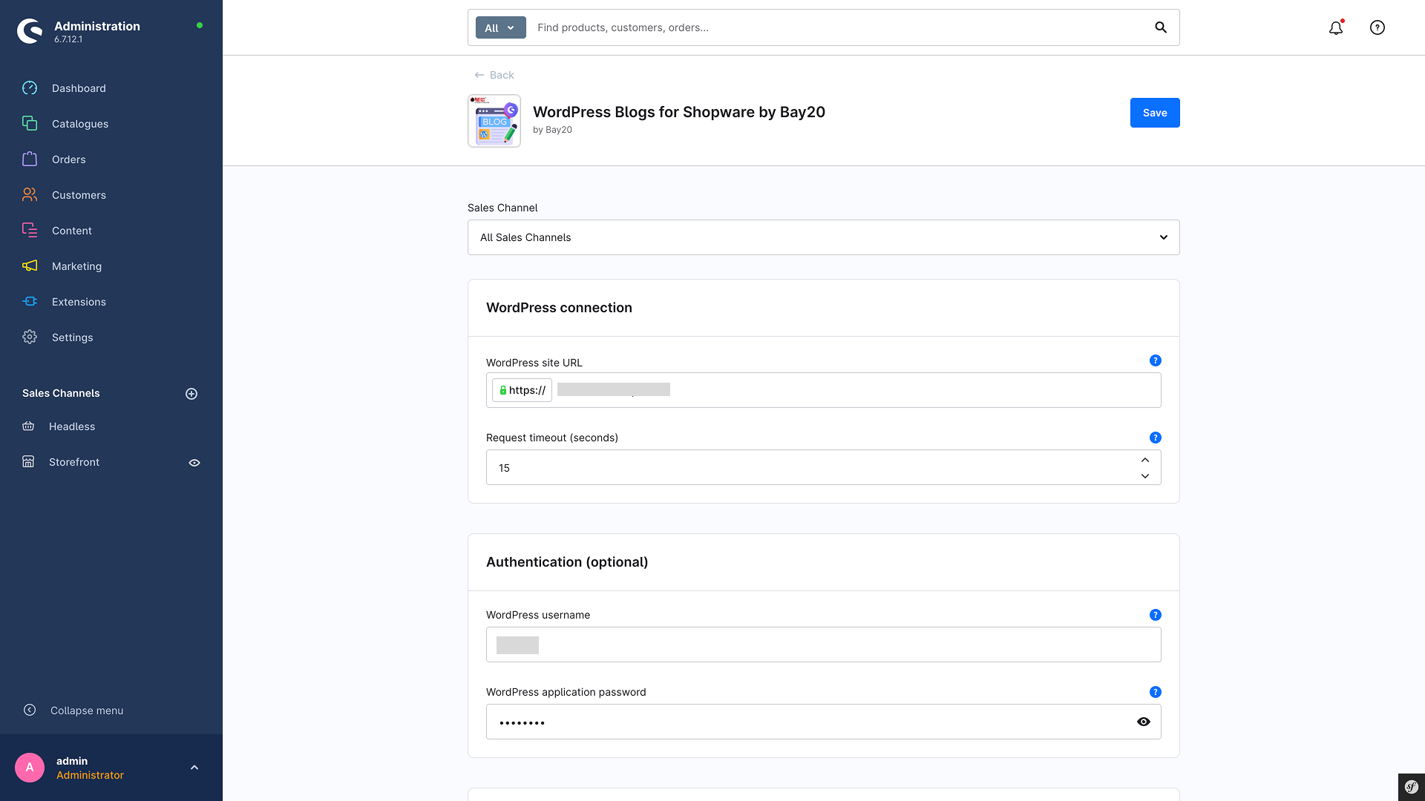This screenshot has width=1425, height=801.
Task: Open the Marketing megaphone icon
Action: tap(30, 266)
